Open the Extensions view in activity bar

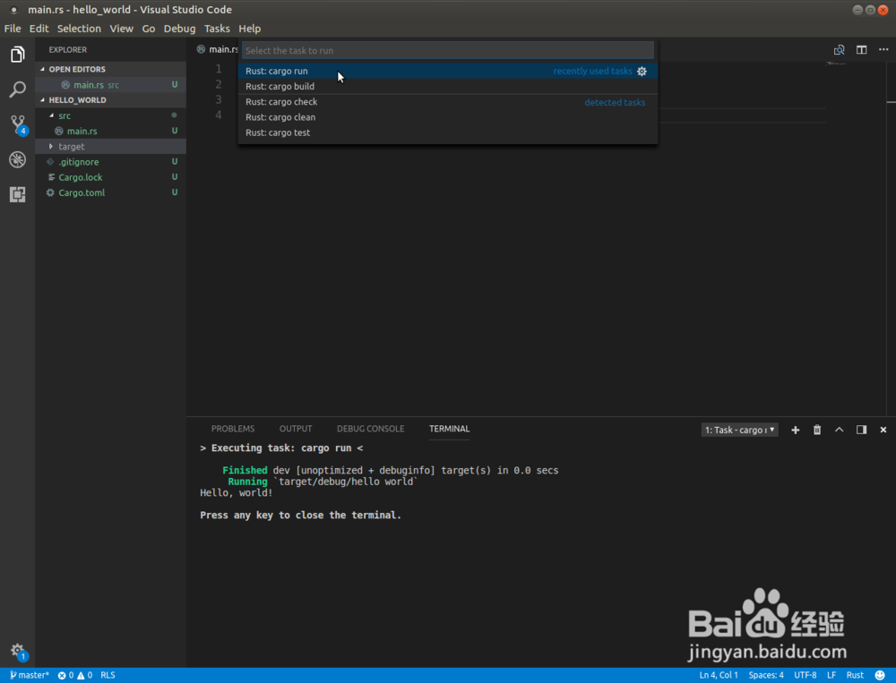pos(18,194)
